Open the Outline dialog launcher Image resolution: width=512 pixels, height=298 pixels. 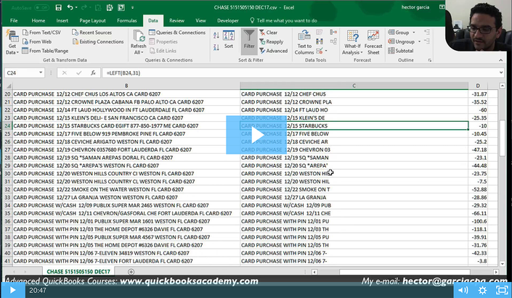click(430, 60)
